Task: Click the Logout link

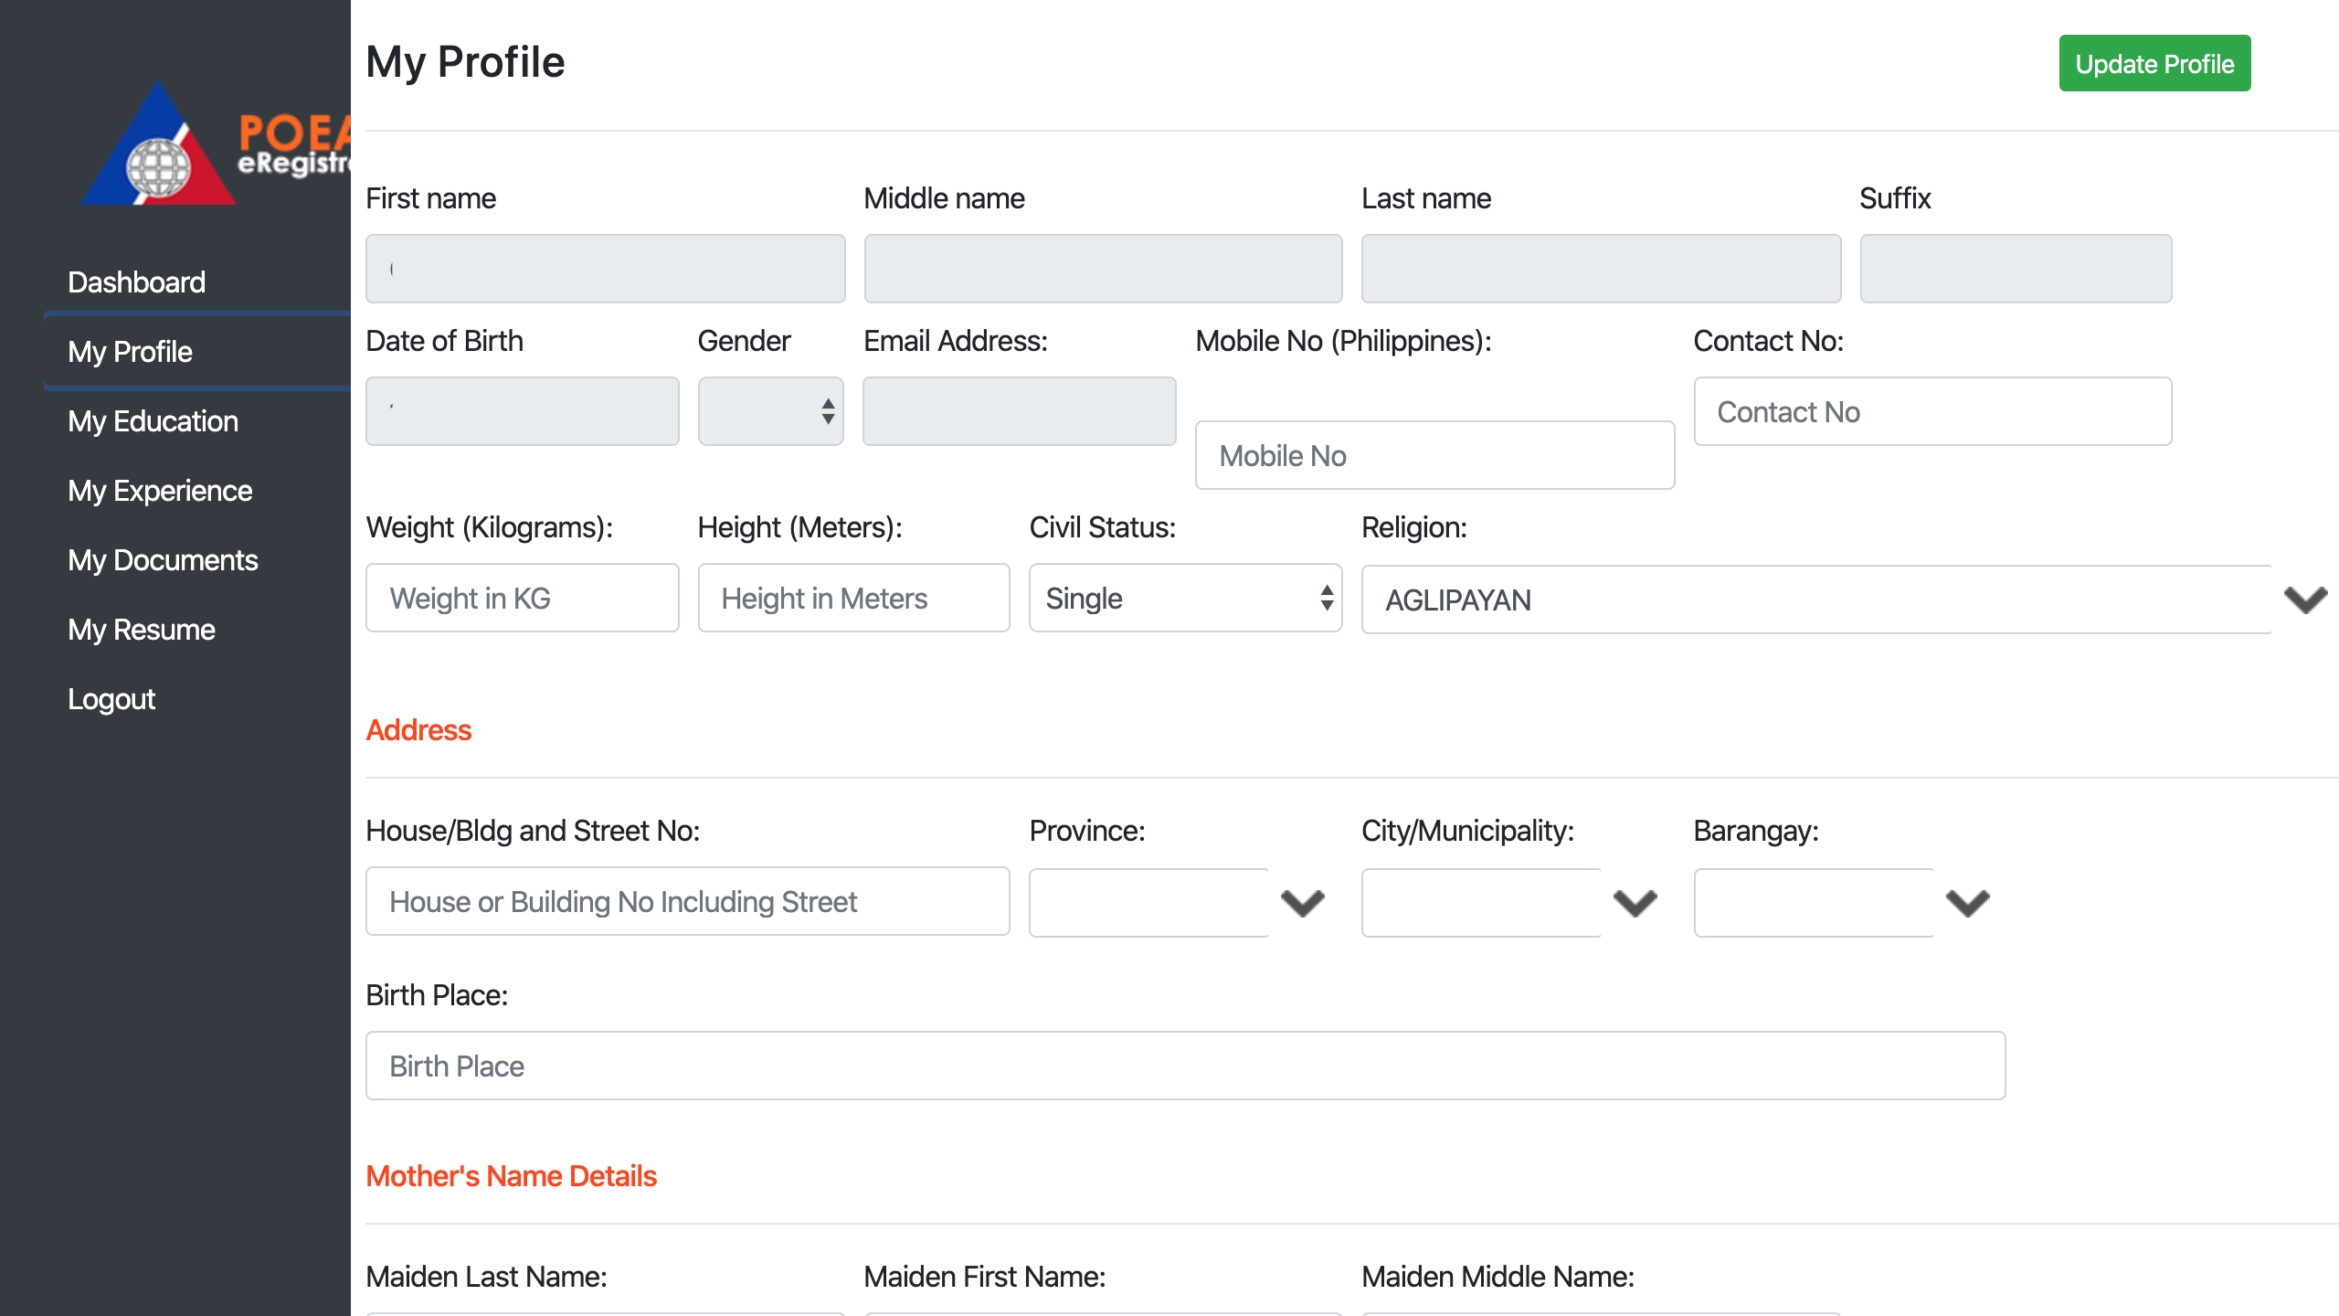Action: (x=111, y=699)
